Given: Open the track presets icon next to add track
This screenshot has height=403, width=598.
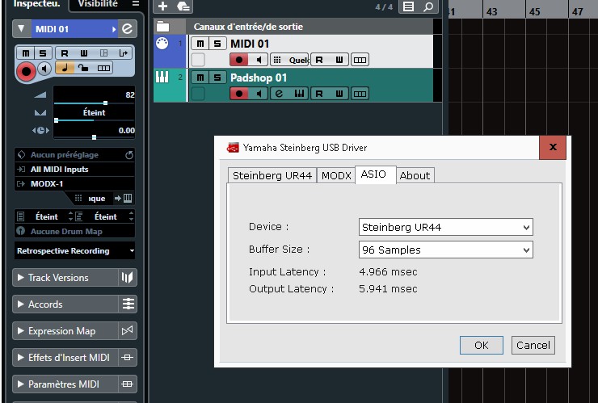Looking at the screenshot, I should pyautogui.click(x=183, y=6).
